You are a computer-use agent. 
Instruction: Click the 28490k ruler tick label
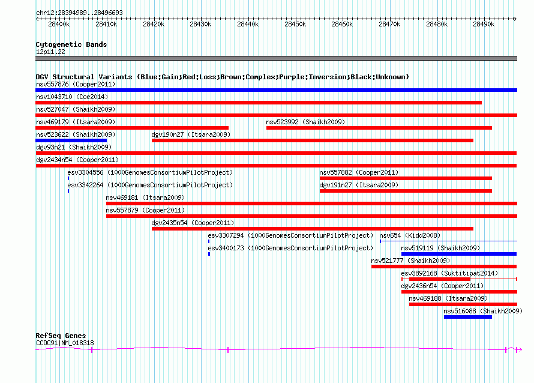(484, 24)
